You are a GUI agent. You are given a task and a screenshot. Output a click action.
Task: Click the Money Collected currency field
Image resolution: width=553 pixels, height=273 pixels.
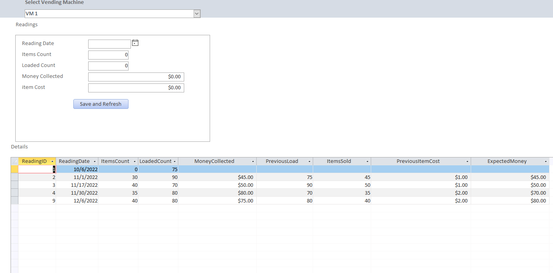coord(136,77)
